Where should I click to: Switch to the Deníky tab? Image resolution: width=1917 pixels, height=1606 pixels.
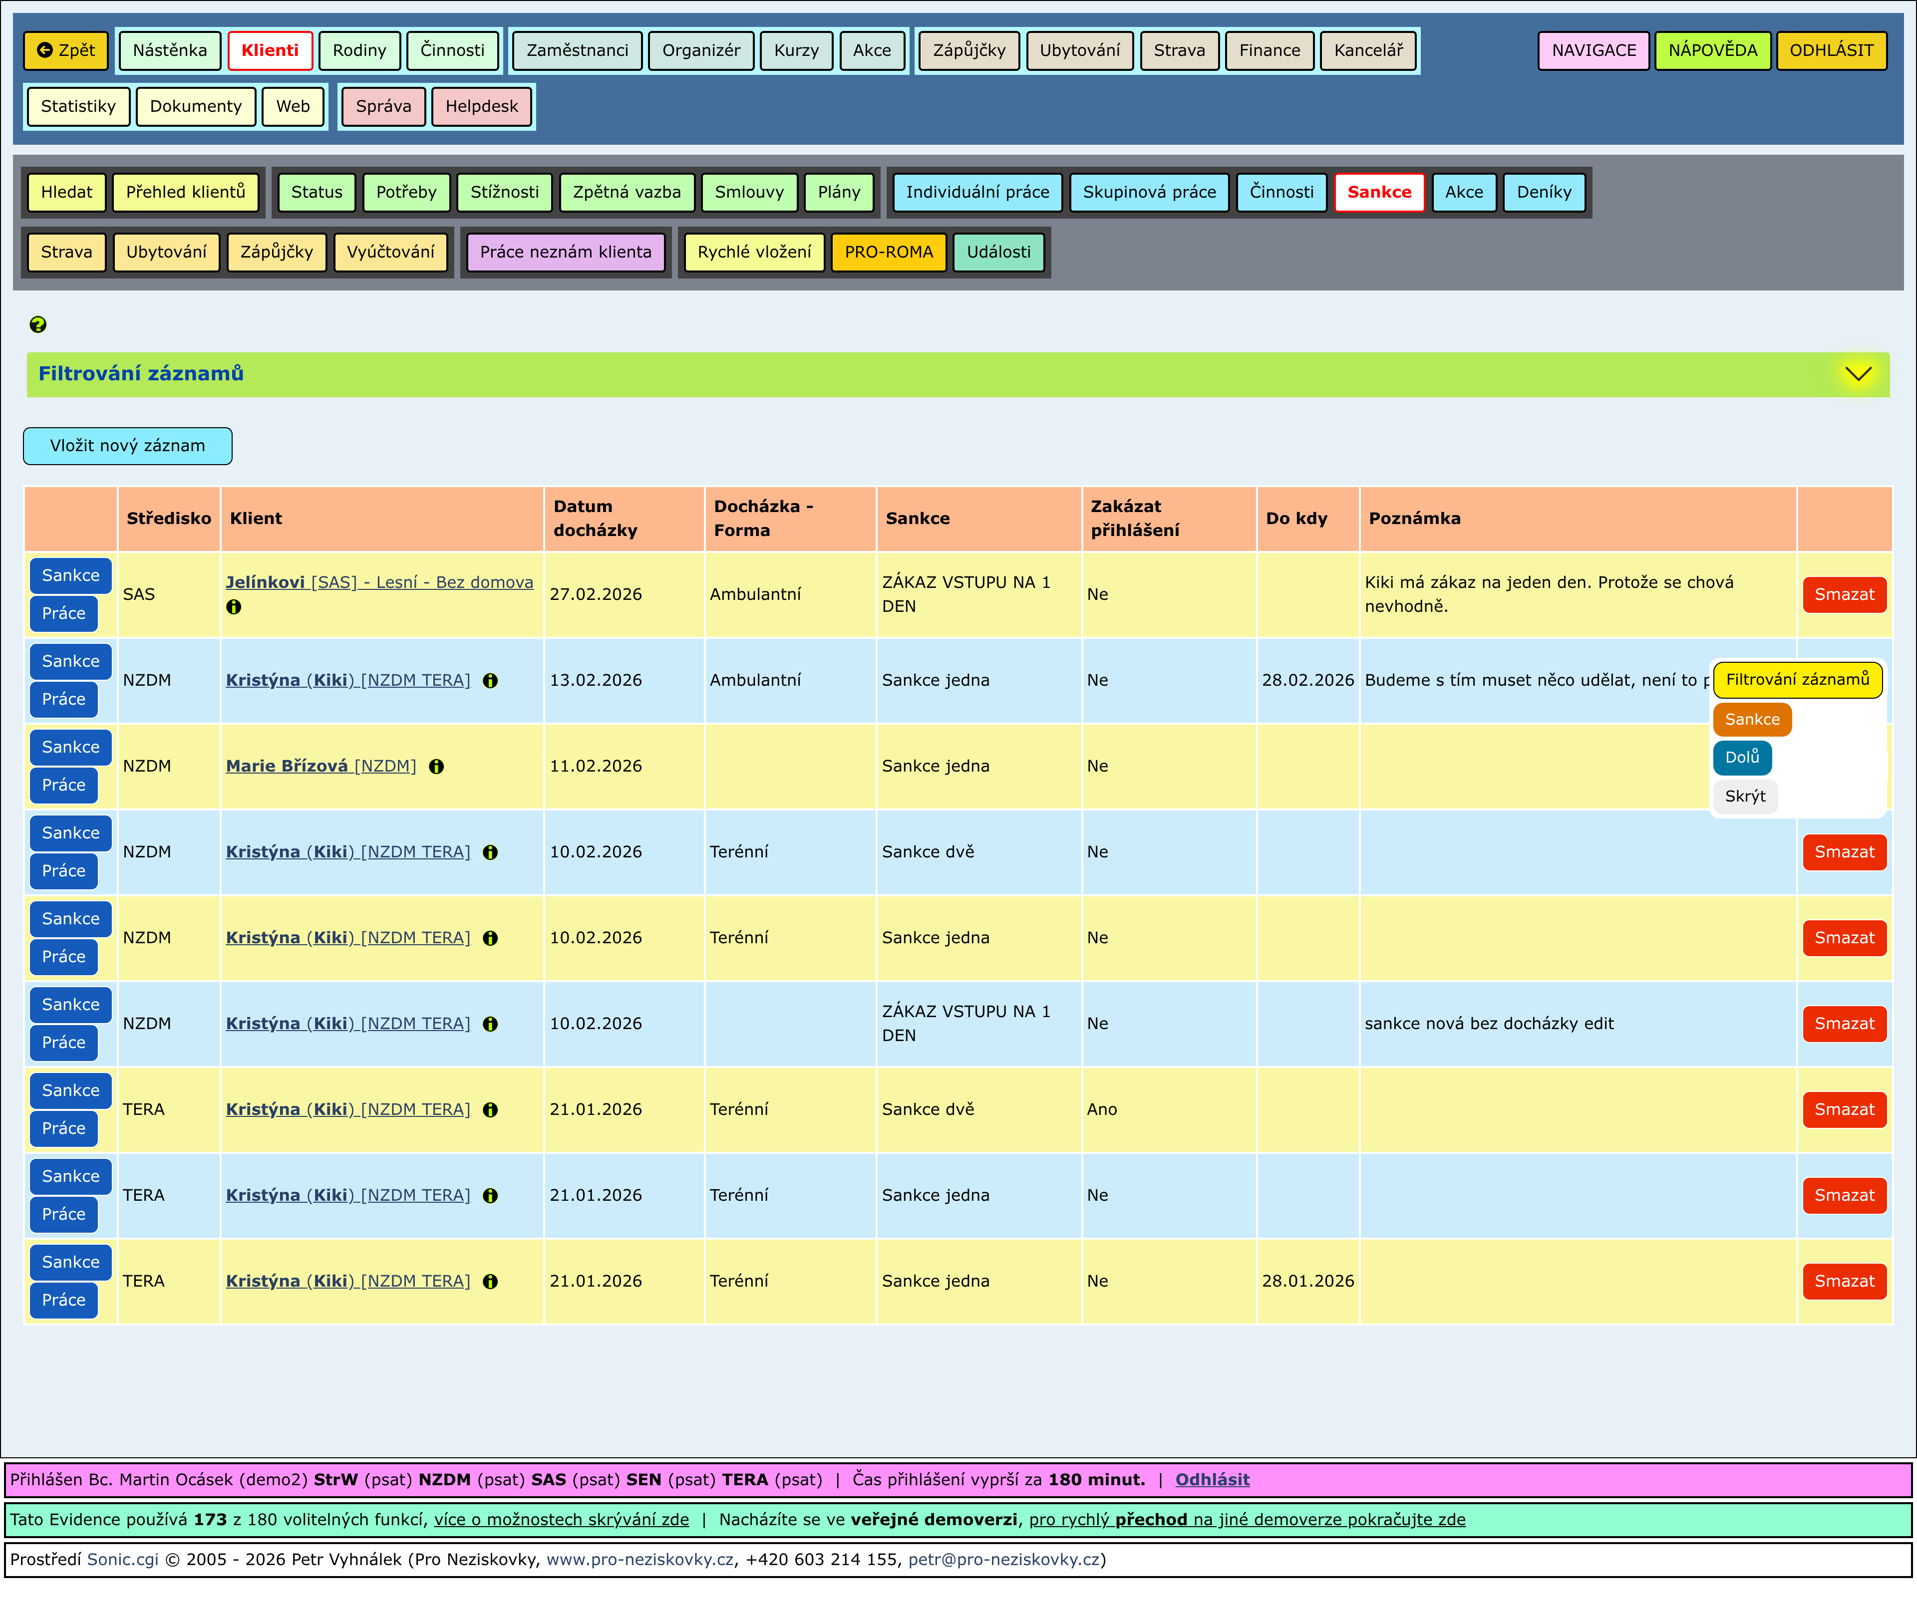[x=1544, y=193]
